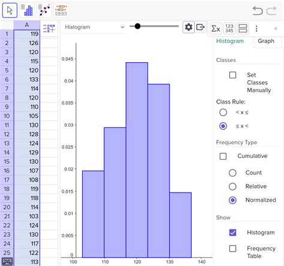This screenshot has width=284, height=266.
Task: Click cell with value 129 in row 14
Action: point(27,152)
